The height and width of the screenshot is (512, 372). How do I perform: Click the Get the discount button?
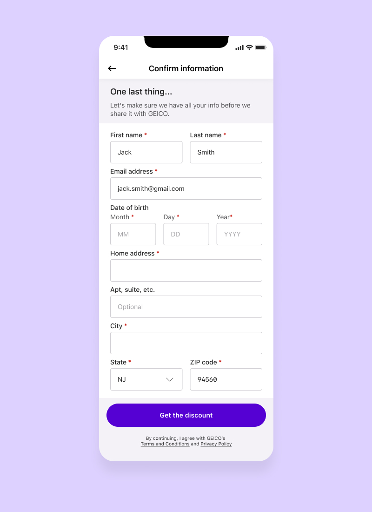pos(186,415)
